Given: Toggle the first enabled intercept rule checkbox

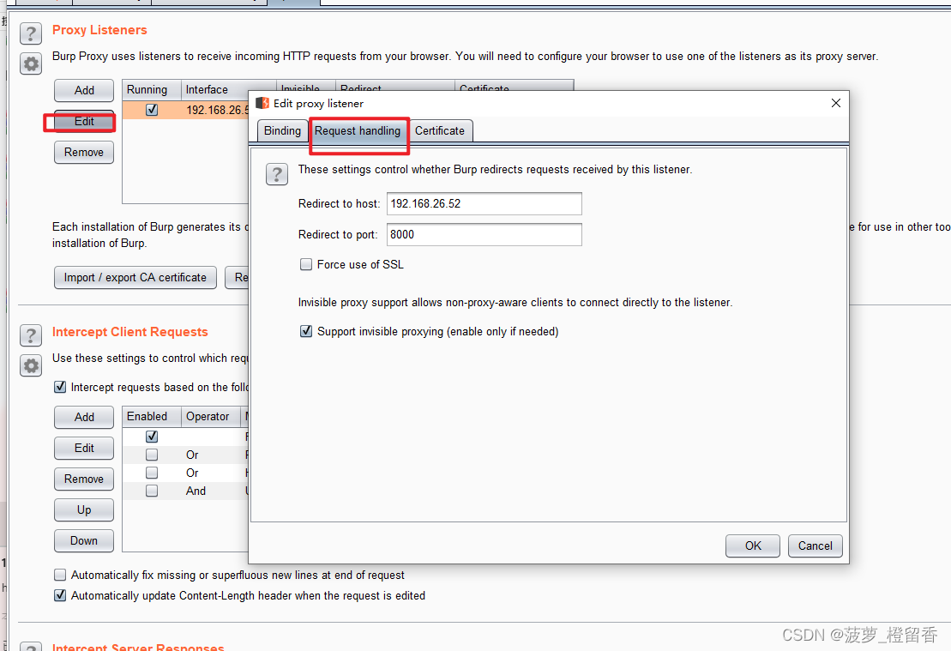Looking at the screenshot, I should pyautogui.click(x=152, y=437).
